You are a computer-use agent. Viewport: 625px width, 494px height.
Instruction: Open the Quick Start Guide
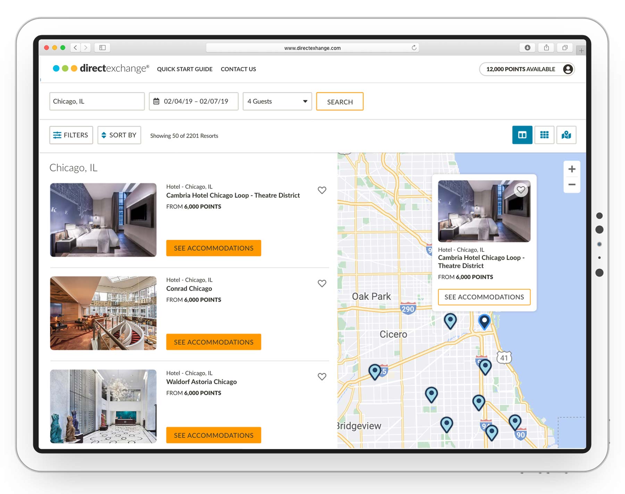pos(185,69)
